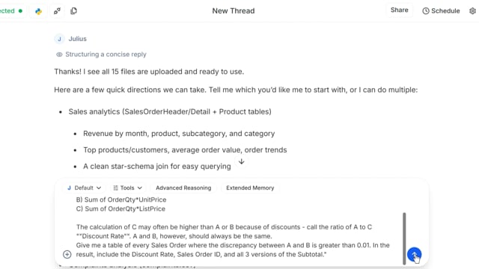The width and height of the screenshot is (479, 269).
Task: Expand the Tools dropdown
Action: [128, 188]
